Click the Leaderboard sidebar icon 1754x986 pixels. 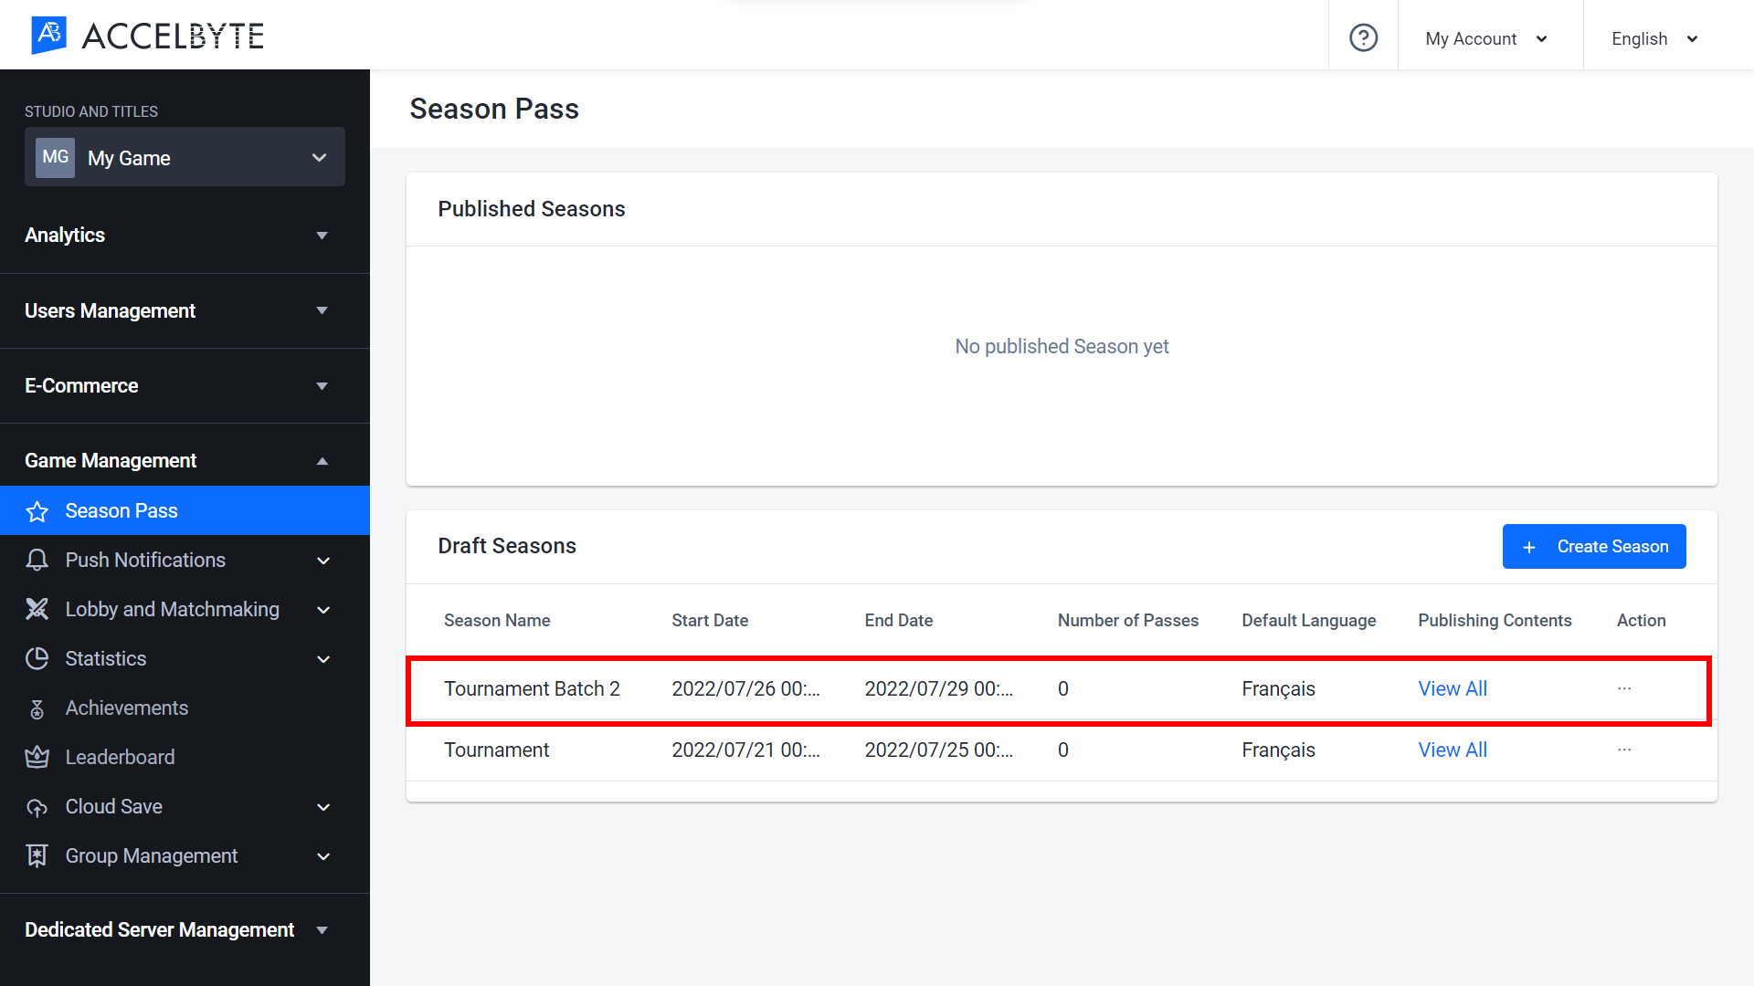(37, 757)
